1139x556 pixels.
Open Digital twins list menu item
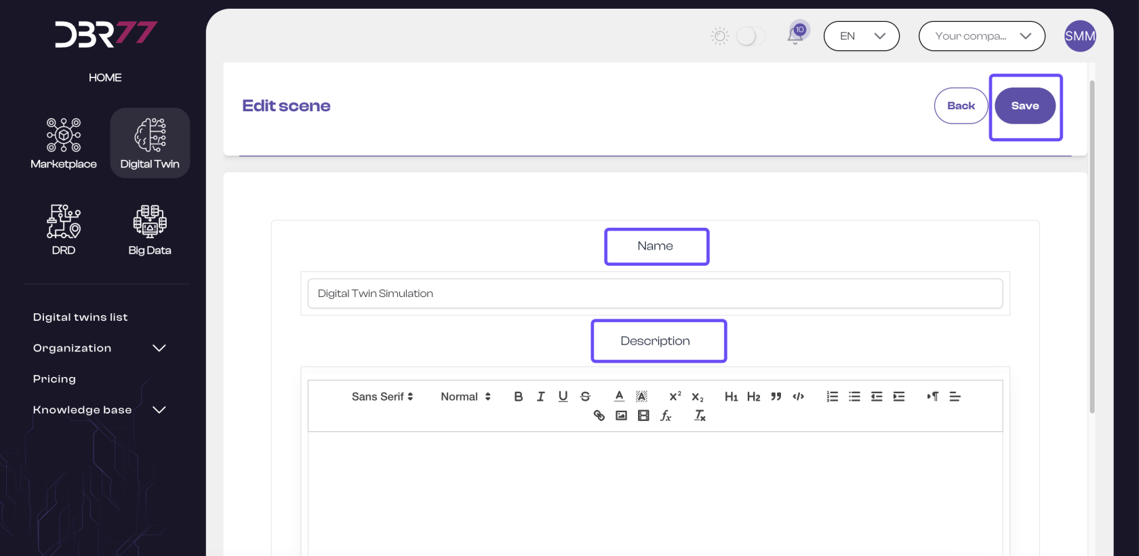[80, 317]
